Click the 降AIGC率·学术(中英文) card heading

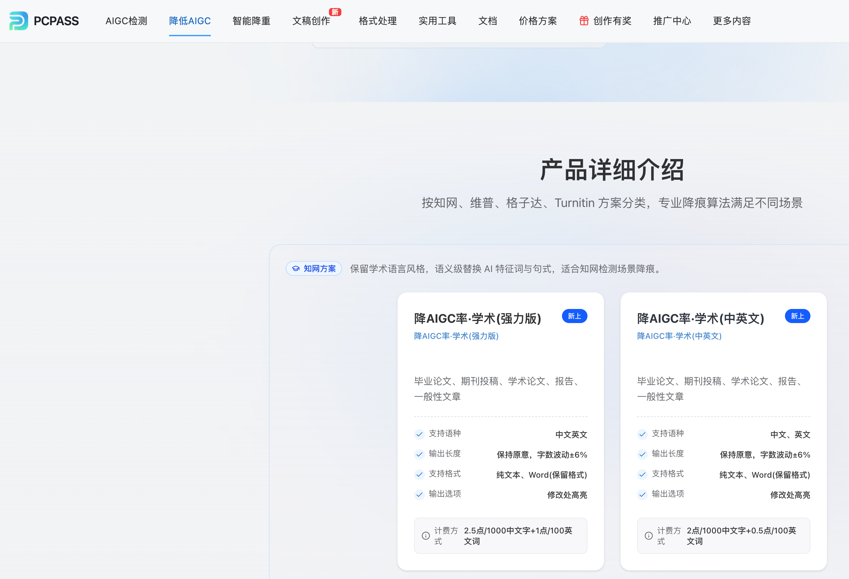tap(701, 318)
